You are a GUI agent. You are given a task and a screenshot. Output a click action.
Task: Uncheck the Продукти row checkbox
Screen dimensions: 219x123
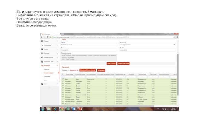click(63, 104)
